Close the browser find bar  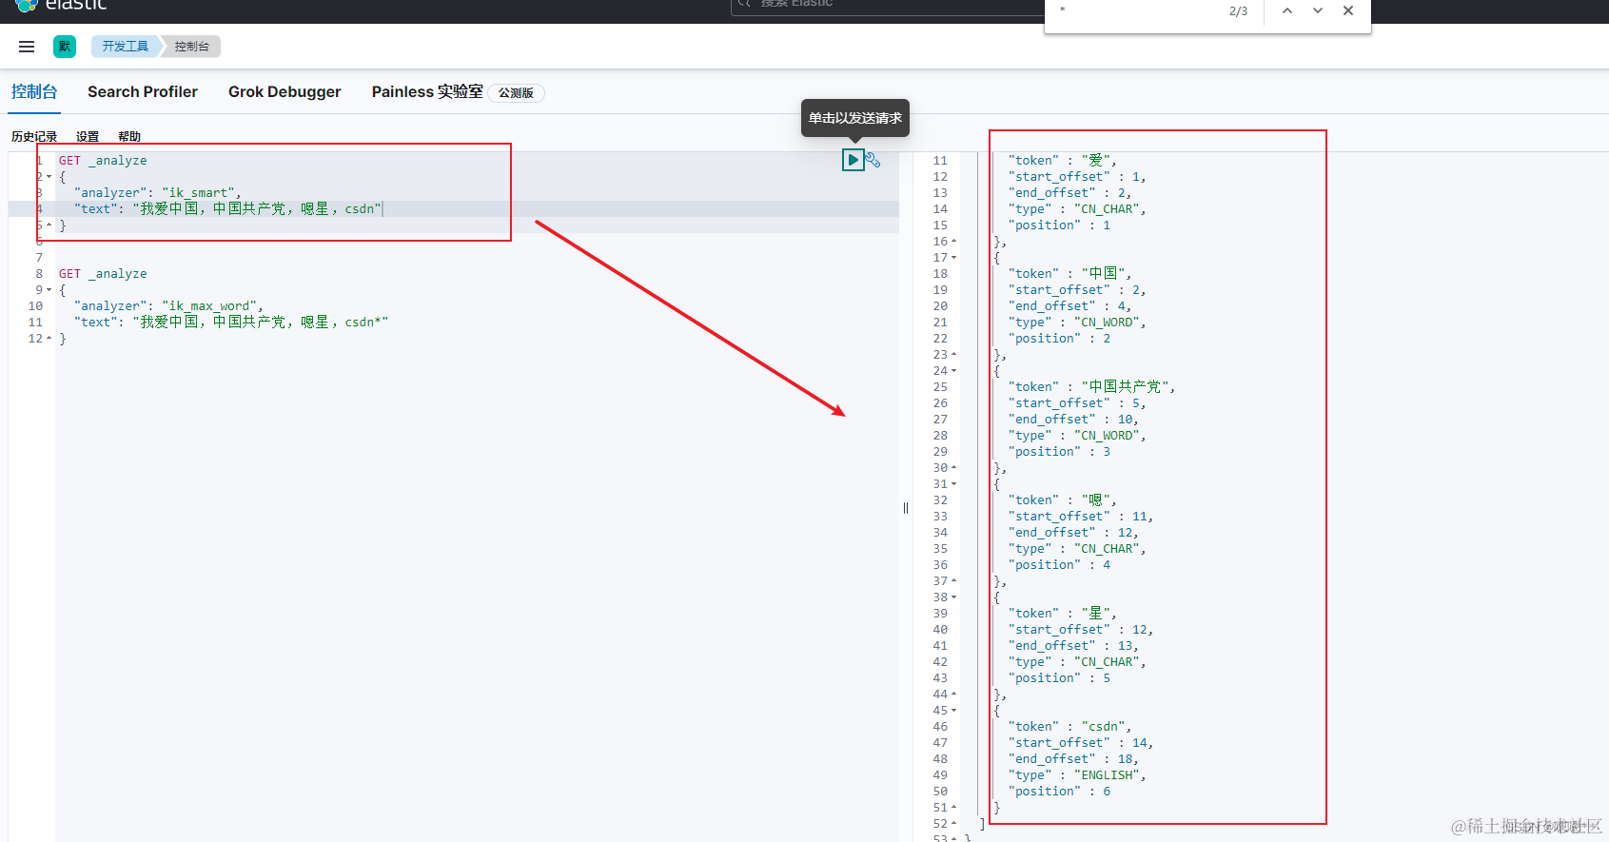1348,11
